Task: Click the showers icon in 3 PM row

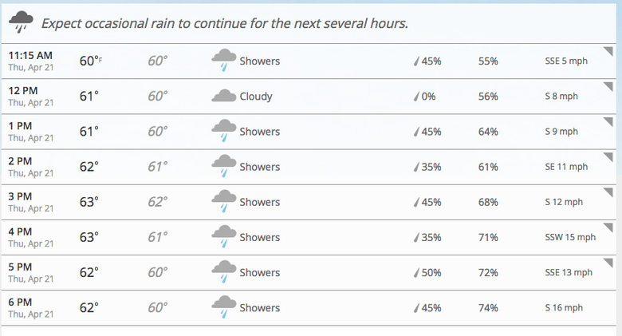Action: pyautogui.click(x=224, y=201)
